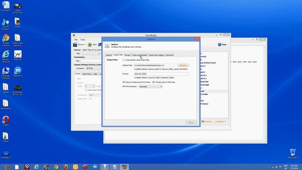
Task: Open the HandBrake File menu
Action: click(76, 40)
